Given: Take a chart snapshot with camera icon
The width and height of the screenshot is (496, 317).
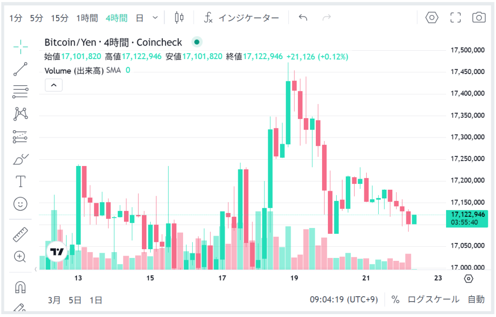Looking at the screenshot, I should tap(479, 18).
